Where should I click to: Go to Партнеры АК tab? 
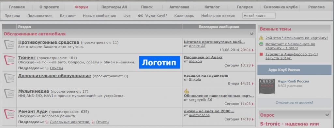(x=114, y=7)
